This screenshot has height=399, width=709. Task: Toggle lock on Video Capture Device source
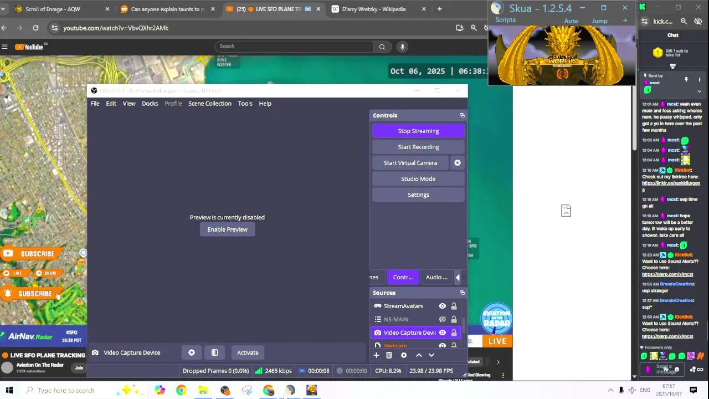coord(454,332)
